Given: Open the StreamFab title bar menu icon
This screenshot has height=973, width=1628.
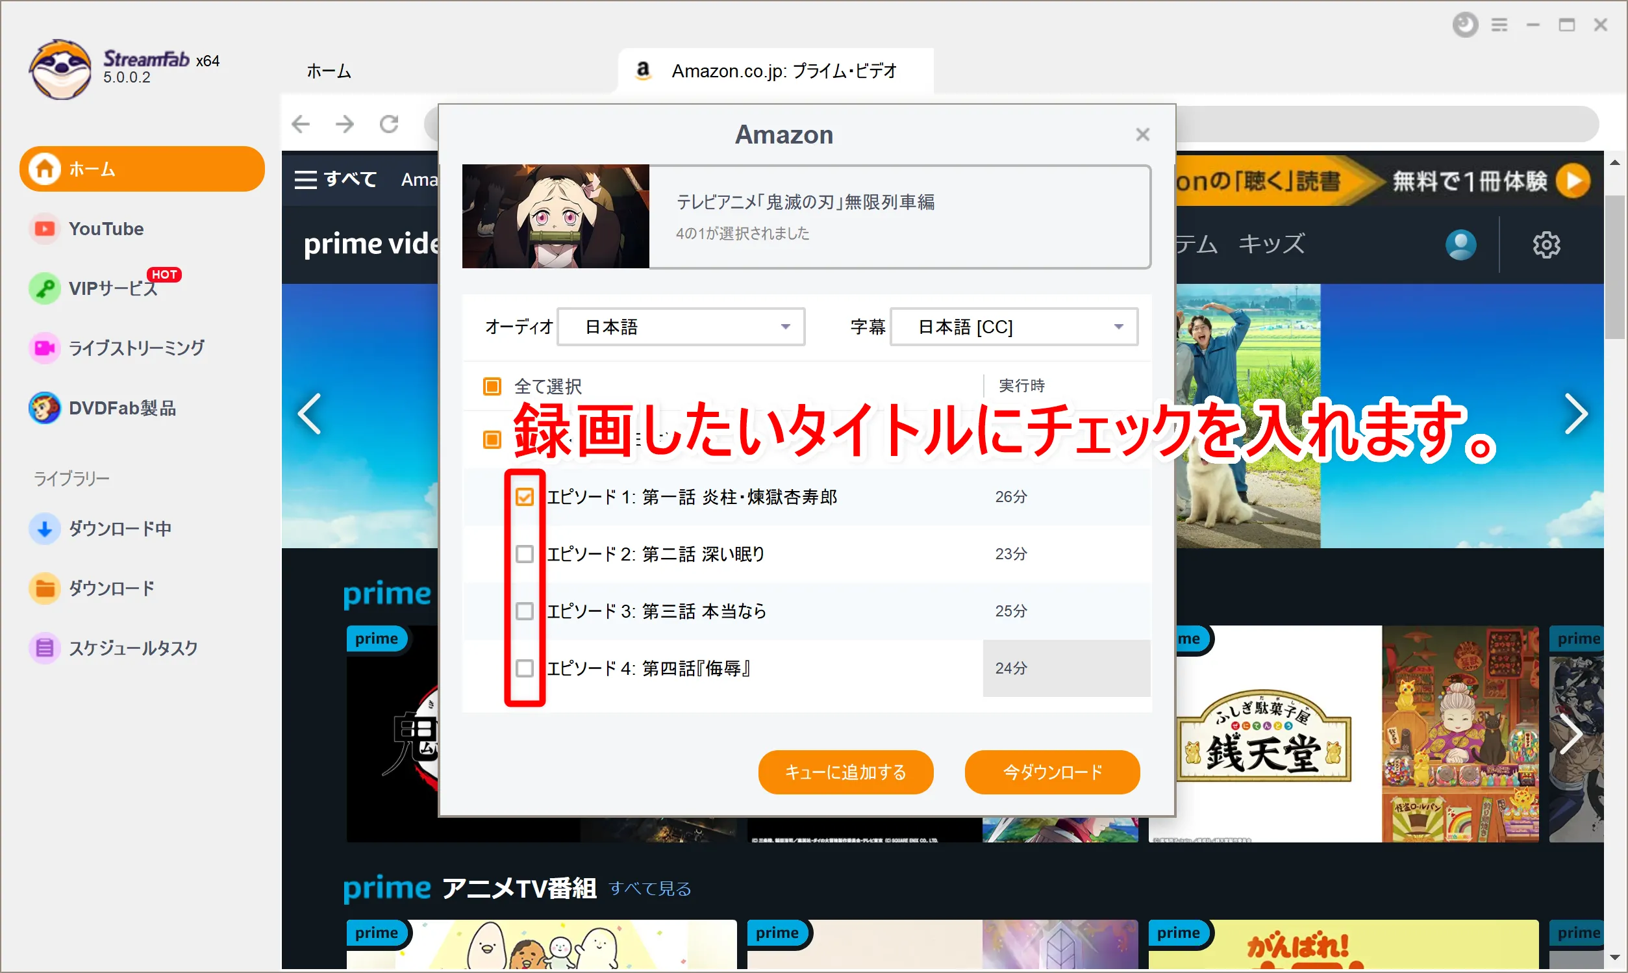Looking at the screenshot, I should [x=1499, y=25].
